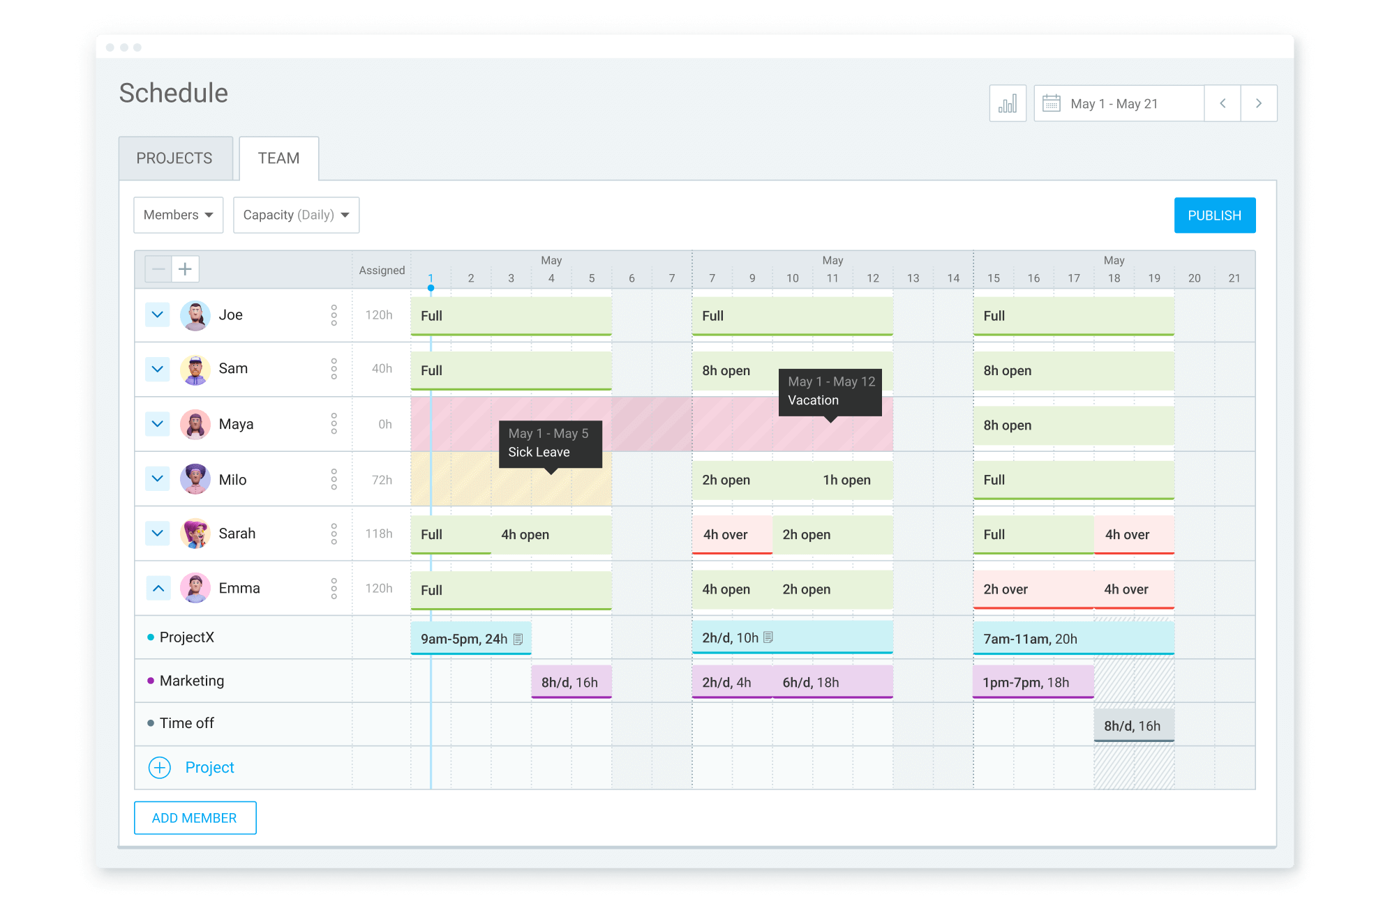Open Joe's three-dot options menu
The image size is (1390, 901).
[334, 315]
